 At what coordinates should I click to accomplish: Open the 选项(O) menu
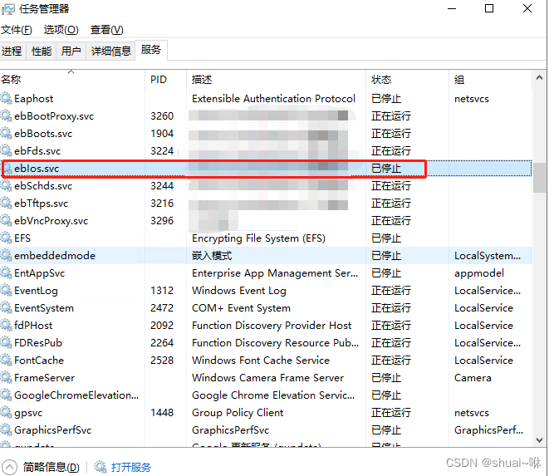click(x=61, y=30)
